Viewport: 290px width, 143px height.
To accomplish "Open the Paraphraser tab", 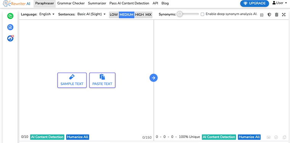I will click(x=45, y=3).
